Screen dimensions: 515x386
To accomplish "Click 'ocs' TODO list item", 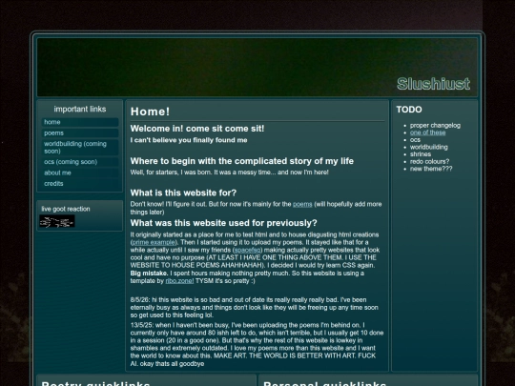I will pyautogui.click(x=415, y=140).
